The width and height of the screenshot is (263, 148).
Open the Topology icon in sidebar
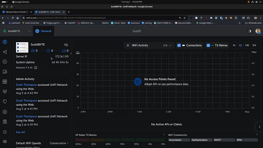(x=5, y=52)
